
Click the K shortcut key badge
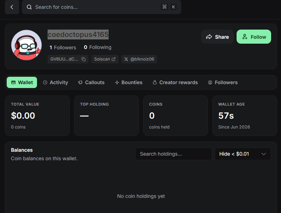click(x=173, y=7)
